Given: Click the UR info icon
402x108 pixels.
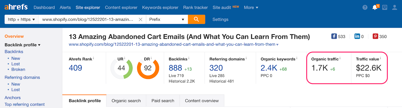Looking at the screenshot, I should 125,58.
